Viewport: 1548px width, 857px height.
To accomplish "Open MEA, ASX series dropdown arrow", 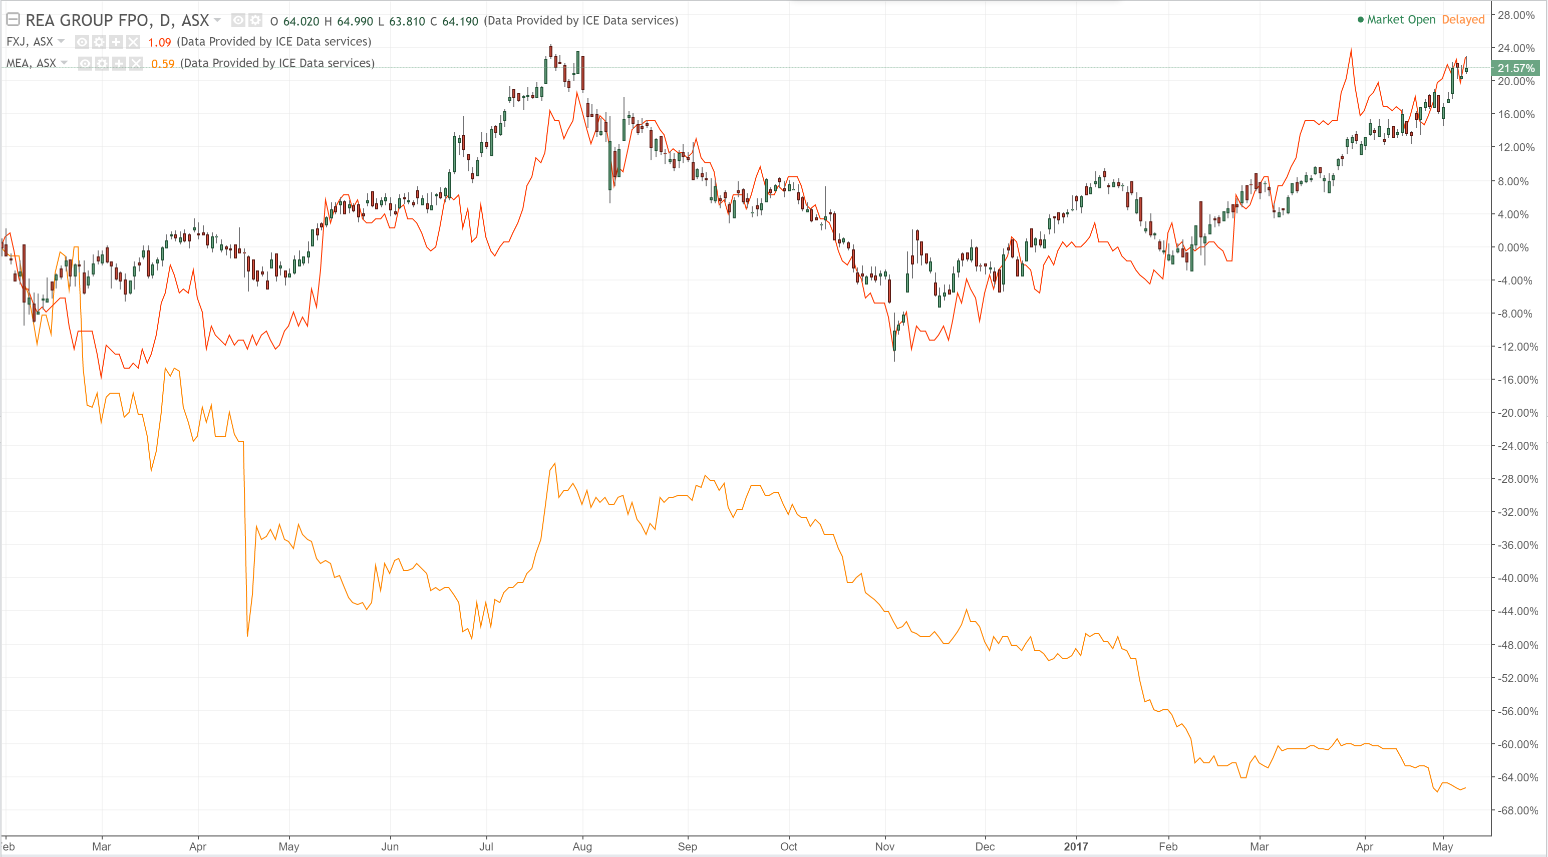I will [64, 63].
